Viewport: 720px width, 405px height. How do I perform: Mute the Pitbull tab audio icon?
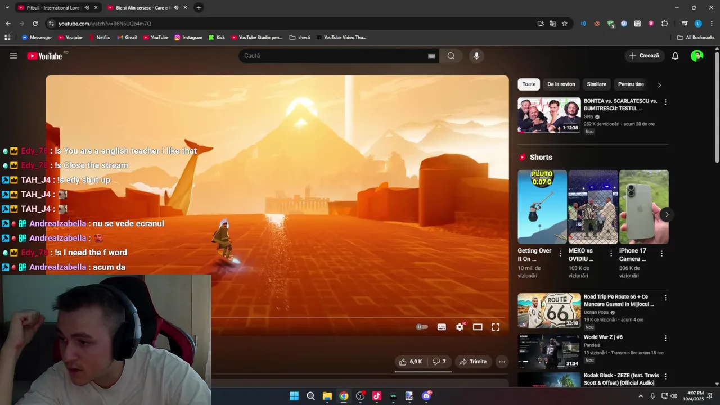coord(87,8)
